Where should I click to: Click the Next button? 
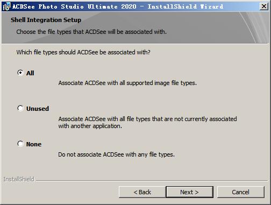coord(189,192)
